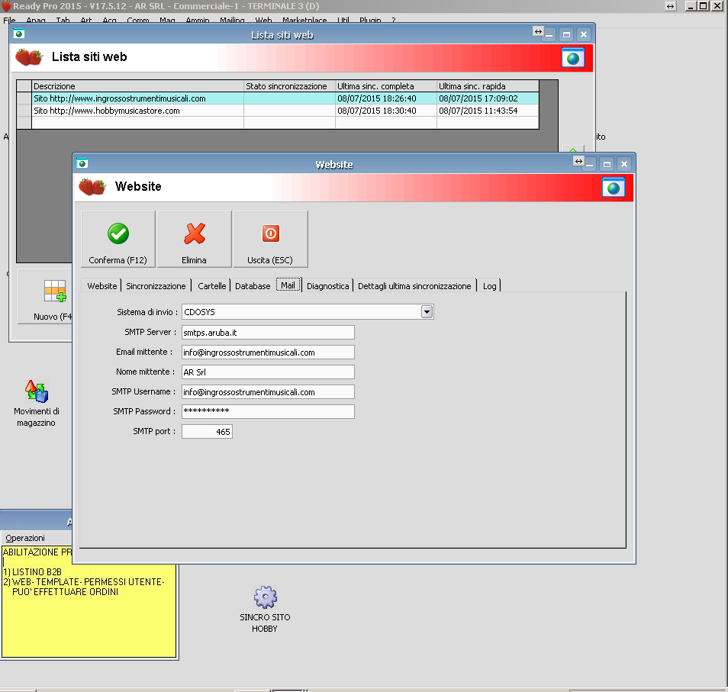Click the red X Elimina button

point(194,239)
